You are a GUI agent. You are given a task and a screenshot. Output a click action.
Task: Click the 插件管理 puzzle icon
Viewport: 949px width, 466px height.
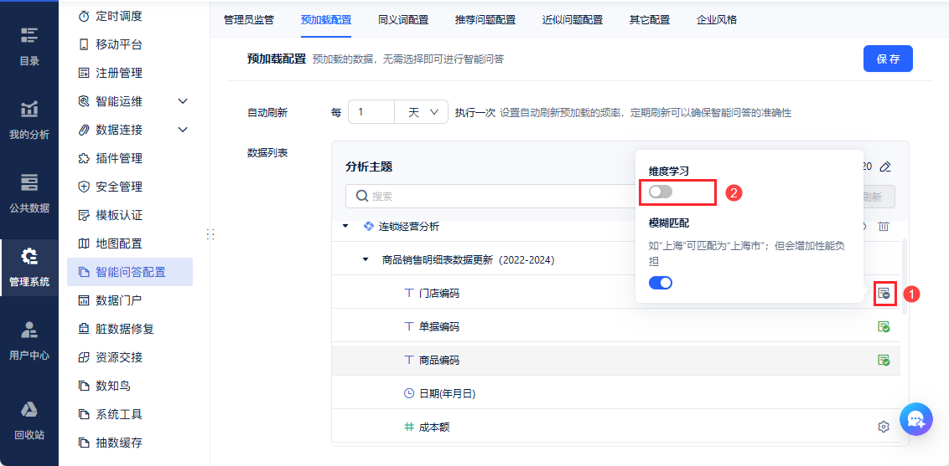coord(84,158)
